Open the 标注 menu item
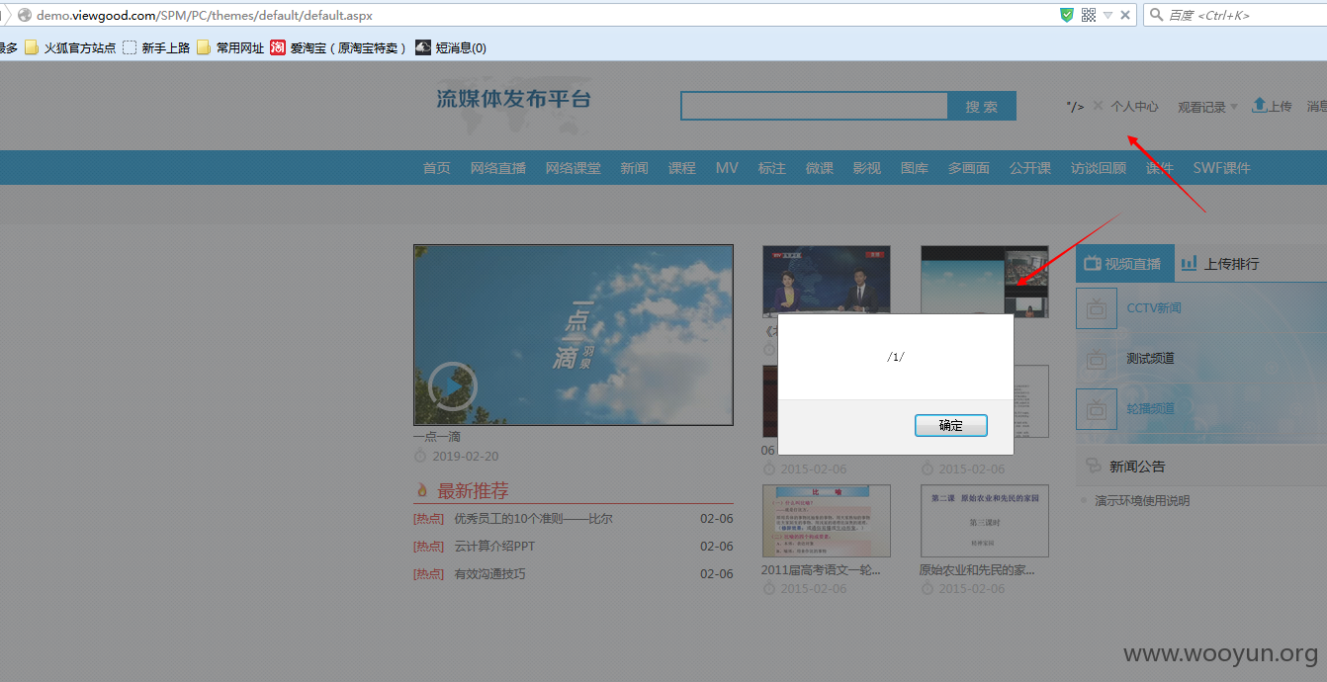This screenshot has height=682, width=1327. pyautogui.click(x=772, y=168)
